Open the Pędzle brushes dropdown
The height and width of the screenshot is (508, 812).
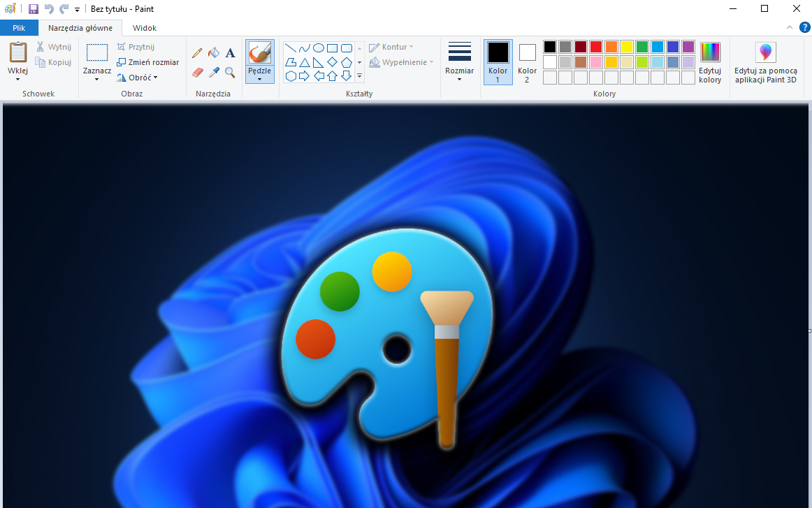(259, 78)
